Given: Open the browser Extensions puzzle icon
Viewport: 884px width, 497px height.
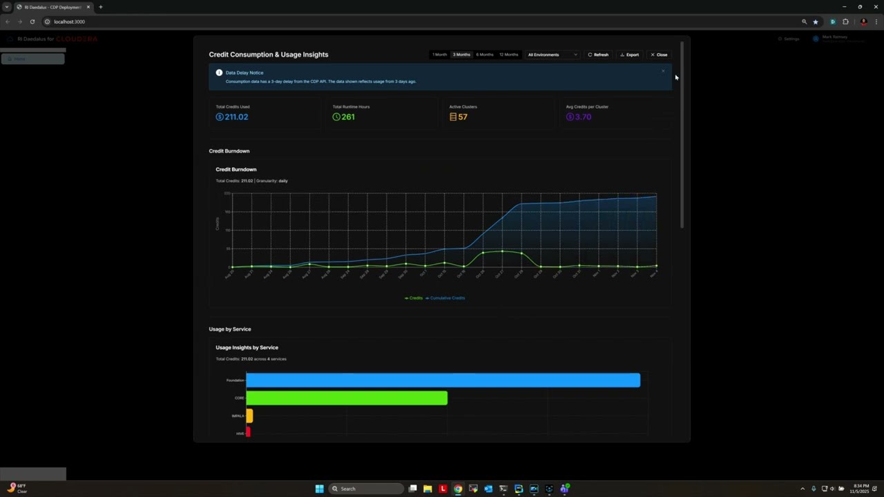Looking at the screenshot, I should (x=845, y=21).
